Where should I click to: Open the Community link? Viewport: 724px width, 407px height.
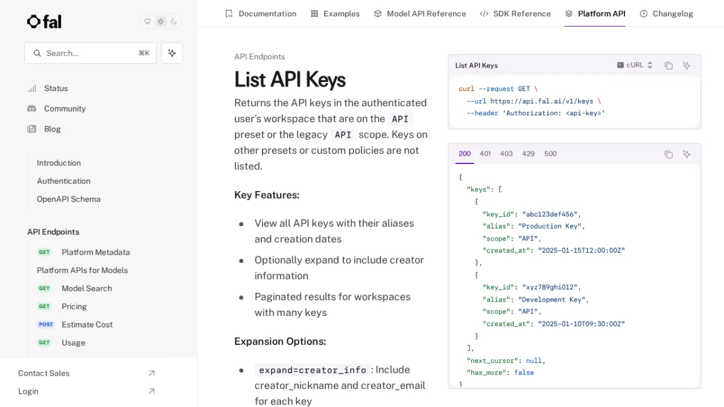coord(65,109)
